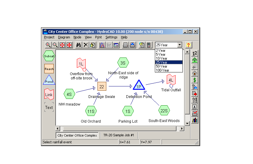Select subcatchment node 22S
This screenshot has width=253, height=164.
tap(164, 110)
